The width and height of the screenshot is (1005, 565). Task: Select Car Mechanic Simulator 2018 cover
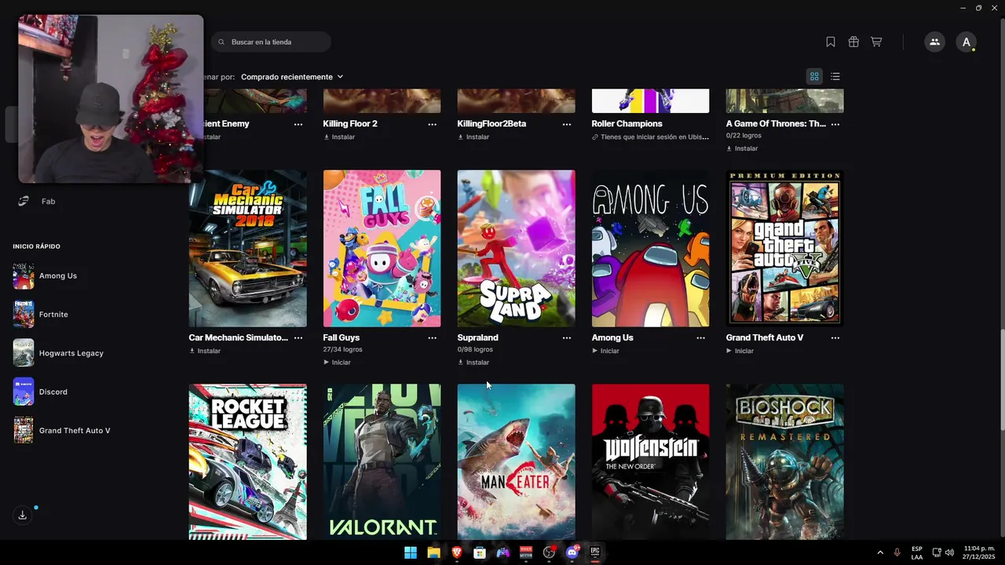coord(247,249)
